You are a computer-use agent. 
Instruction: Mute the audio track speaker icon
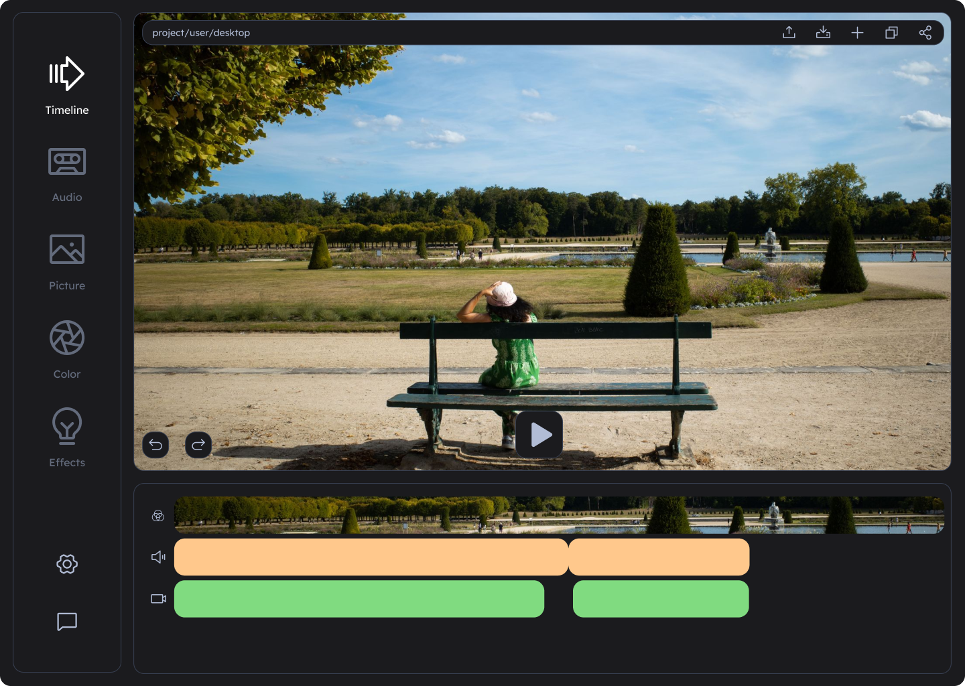[x=158, y=557]
